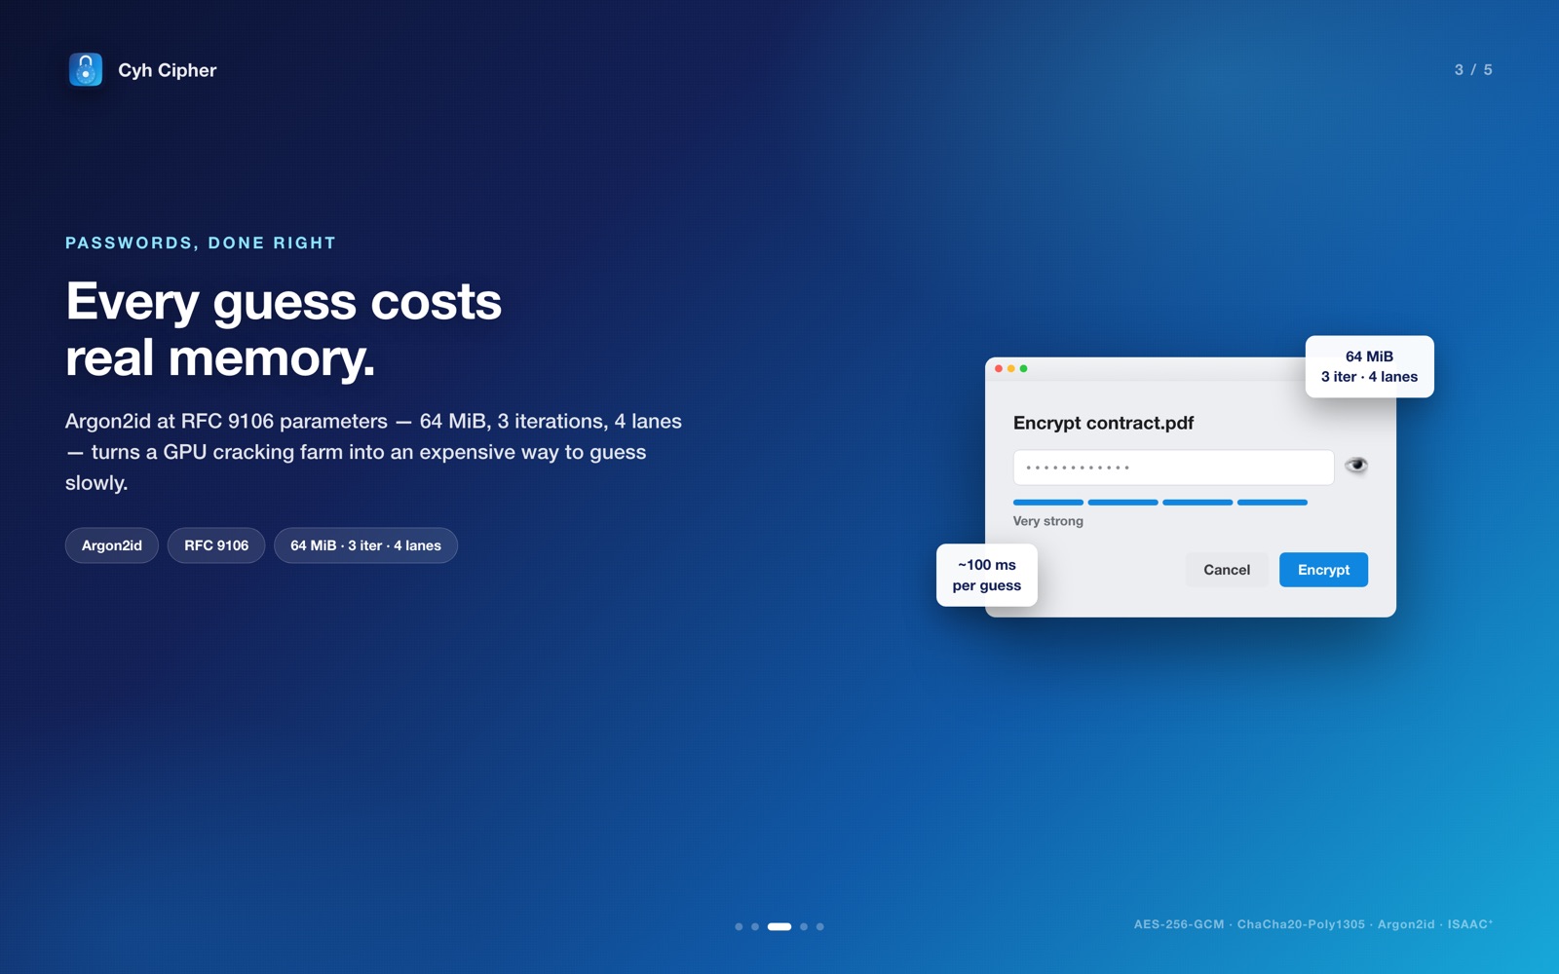Screen dimensions: 1559x974
Task: Click the password strength meter bar
Action: (1160, 503)
